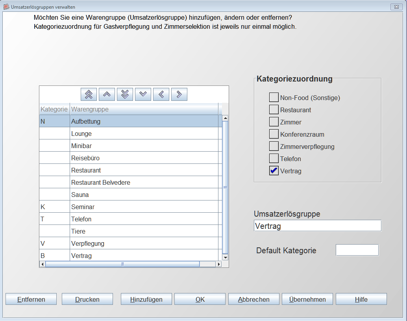Screen dimensions: 407x321
Task: Cancel with the Abbrechen button
Action: [254, 299]
